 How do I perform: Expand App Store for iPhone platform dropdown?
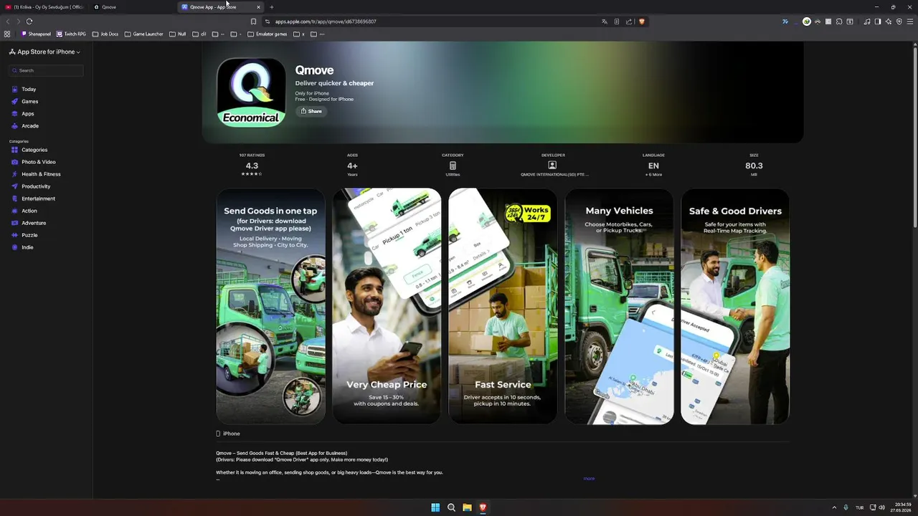click(x=44, y=52)
